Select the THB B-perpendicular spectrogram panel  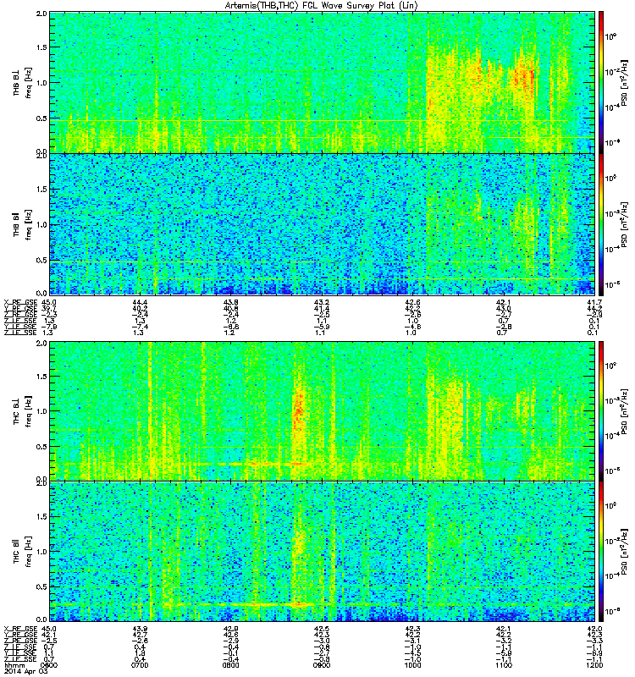point(323,82)
